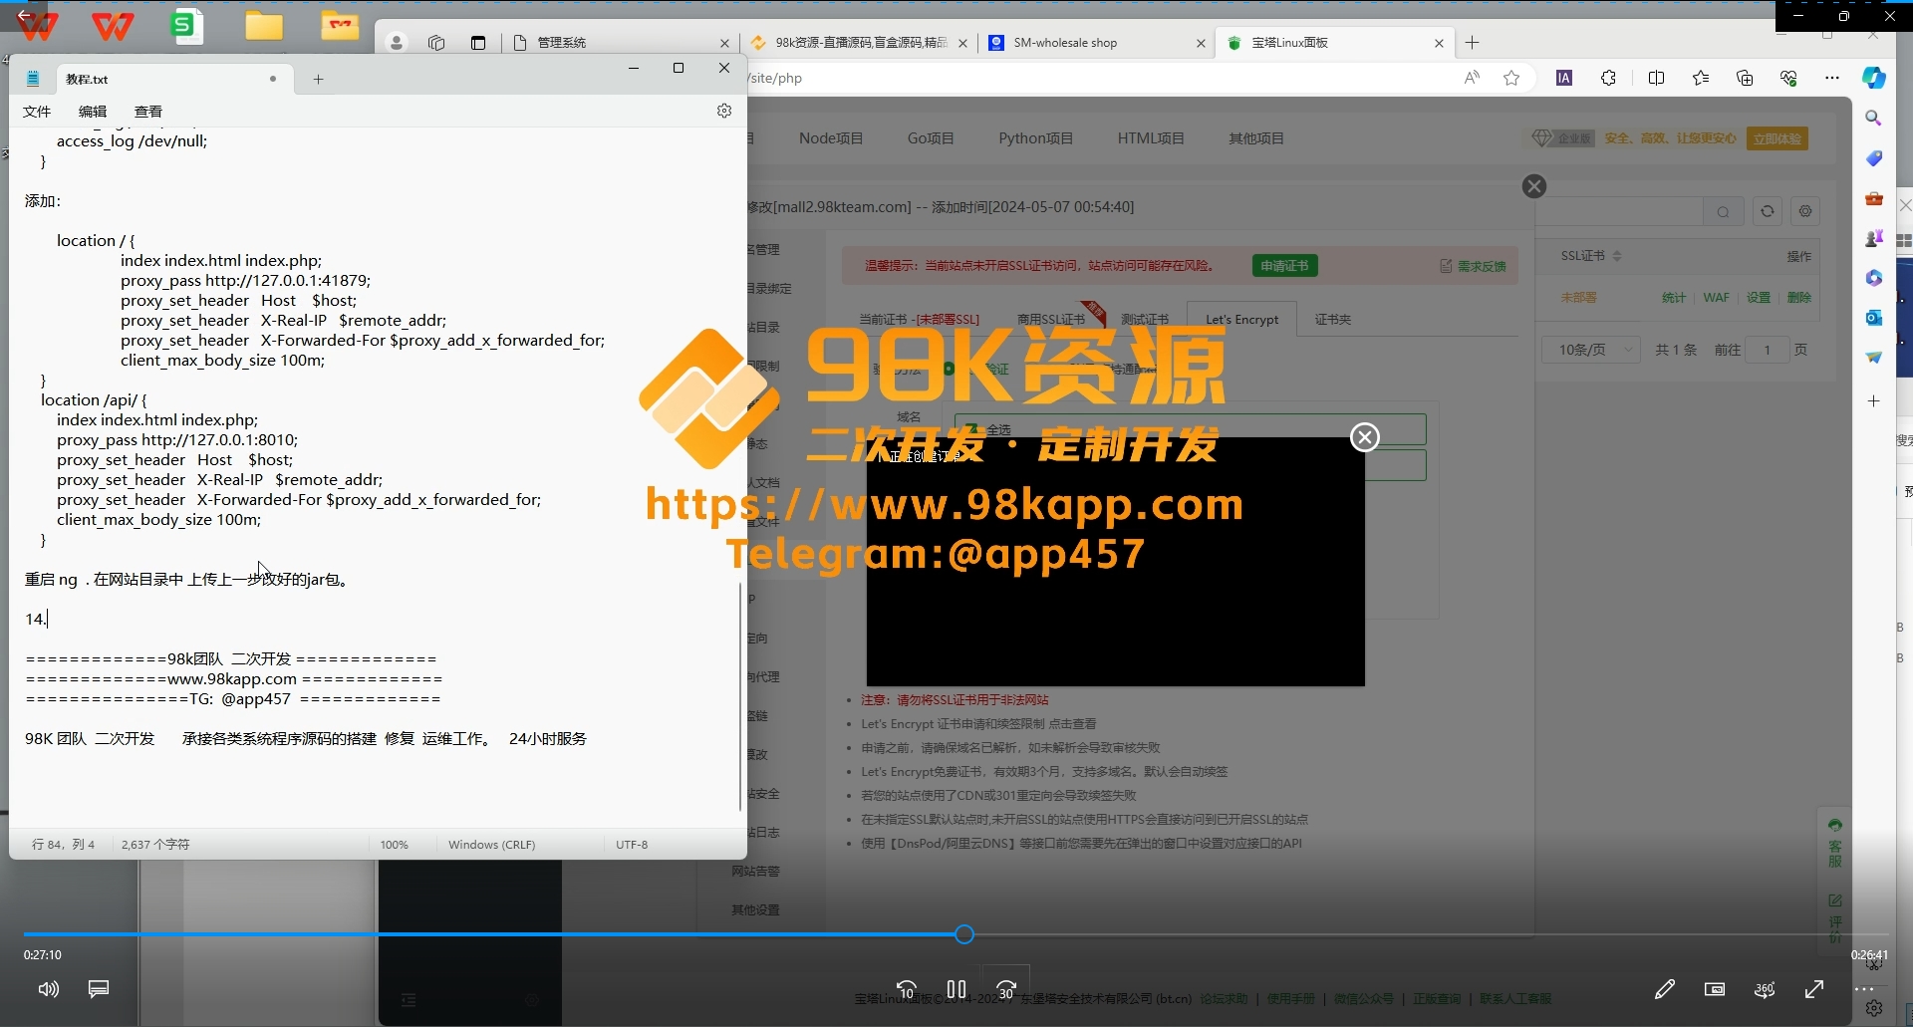Open the Copilot sidebar icon

1874,78
